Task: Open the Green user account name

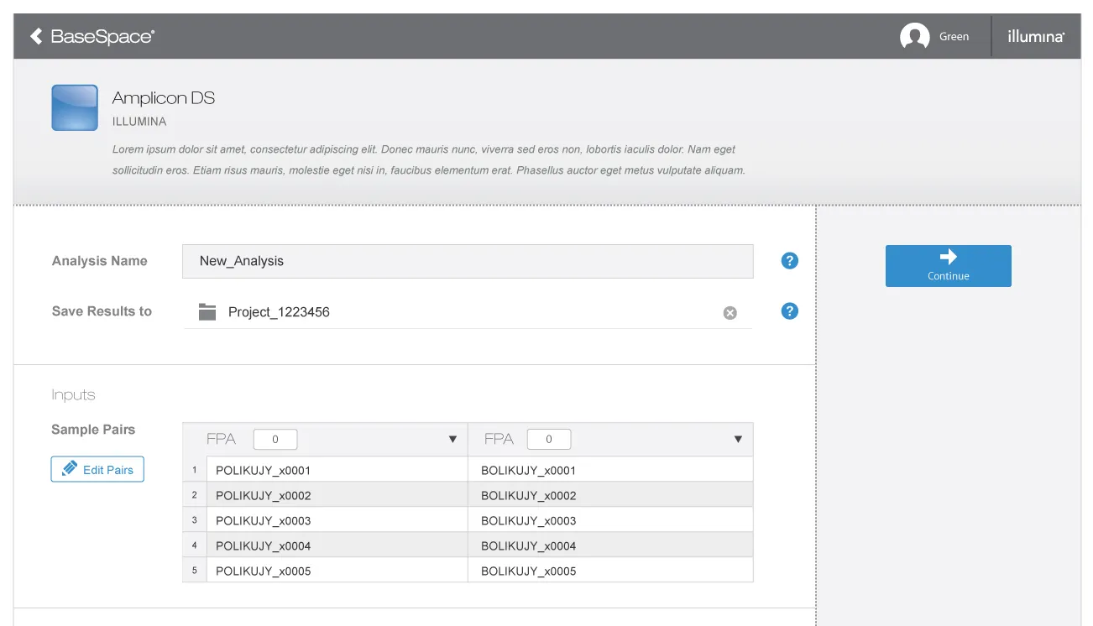Action: pyautogui.click(x=954, y=37)
